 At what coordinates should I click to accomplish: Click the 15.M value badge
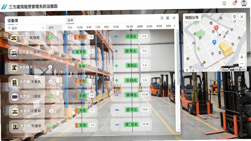click(145, 124)
